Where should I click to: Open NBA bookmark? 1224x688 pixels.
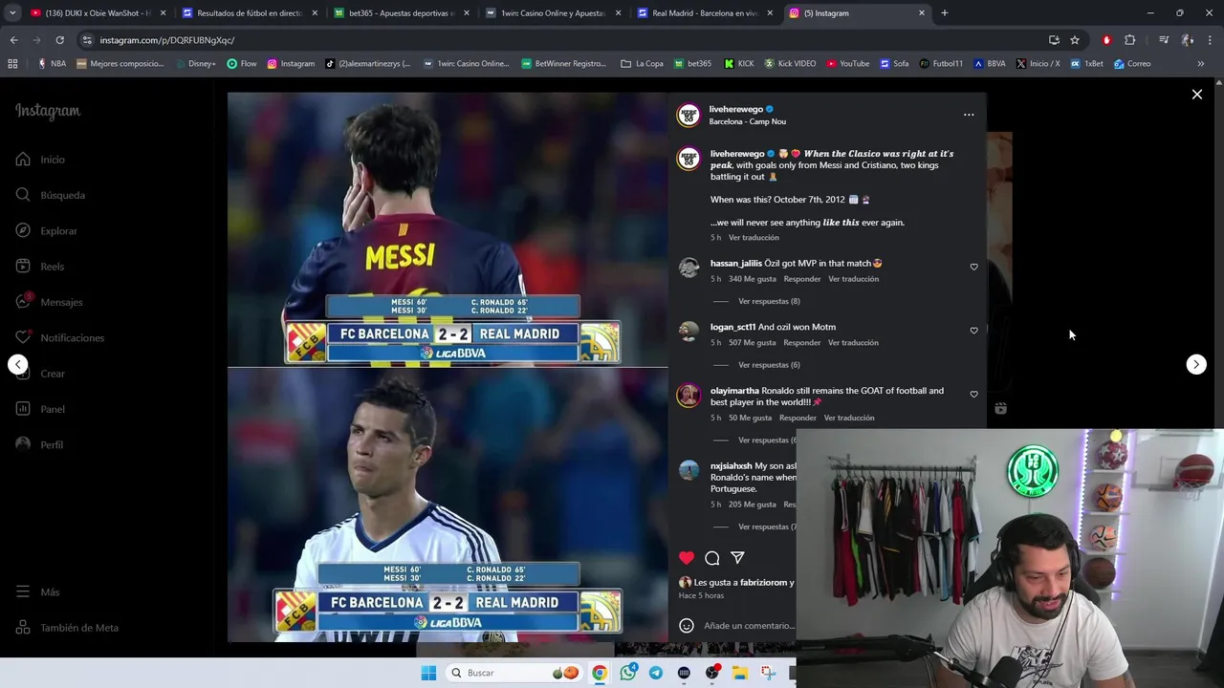pos(52,64)
